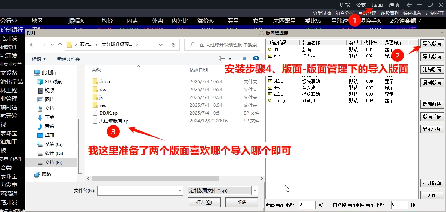Open recent locations dropdown arrow
Viewport: 446px width, 212px height.
52,45
